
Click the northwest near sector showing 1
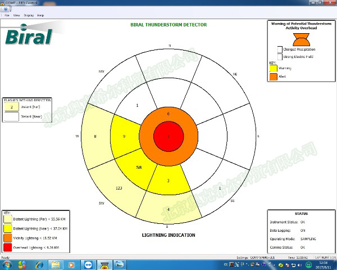[137, 105]
